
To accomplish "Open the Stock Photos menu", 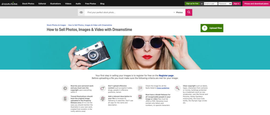I will click(28, 4).
